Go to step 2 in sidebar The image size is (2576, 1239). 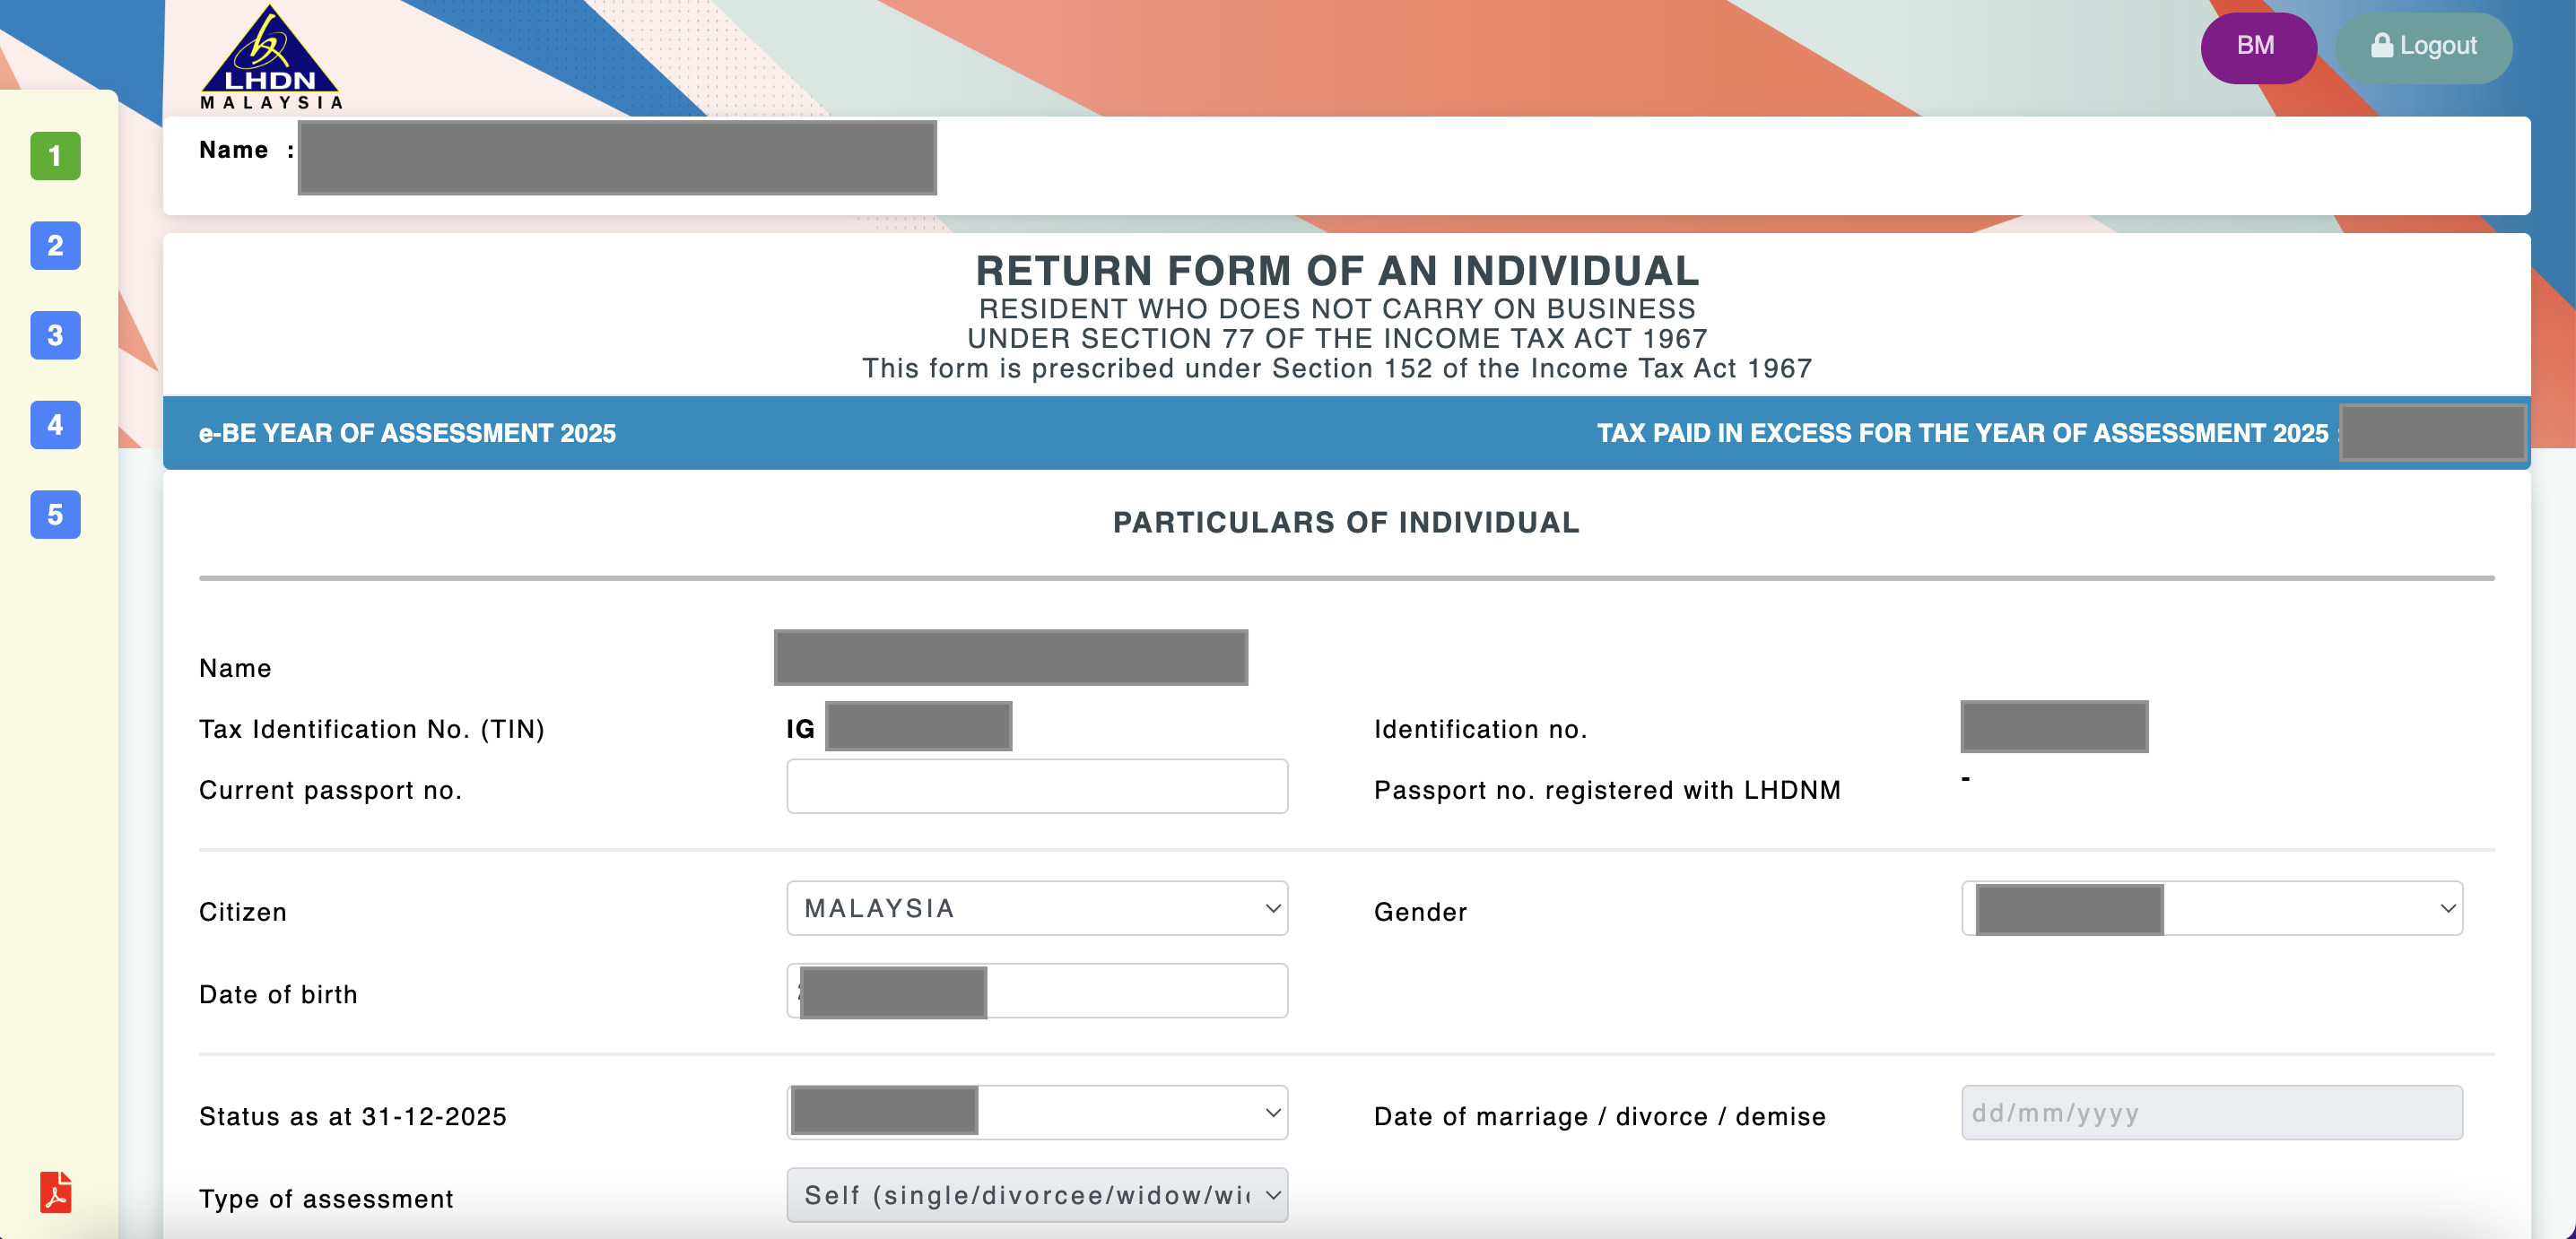point(55,246)
